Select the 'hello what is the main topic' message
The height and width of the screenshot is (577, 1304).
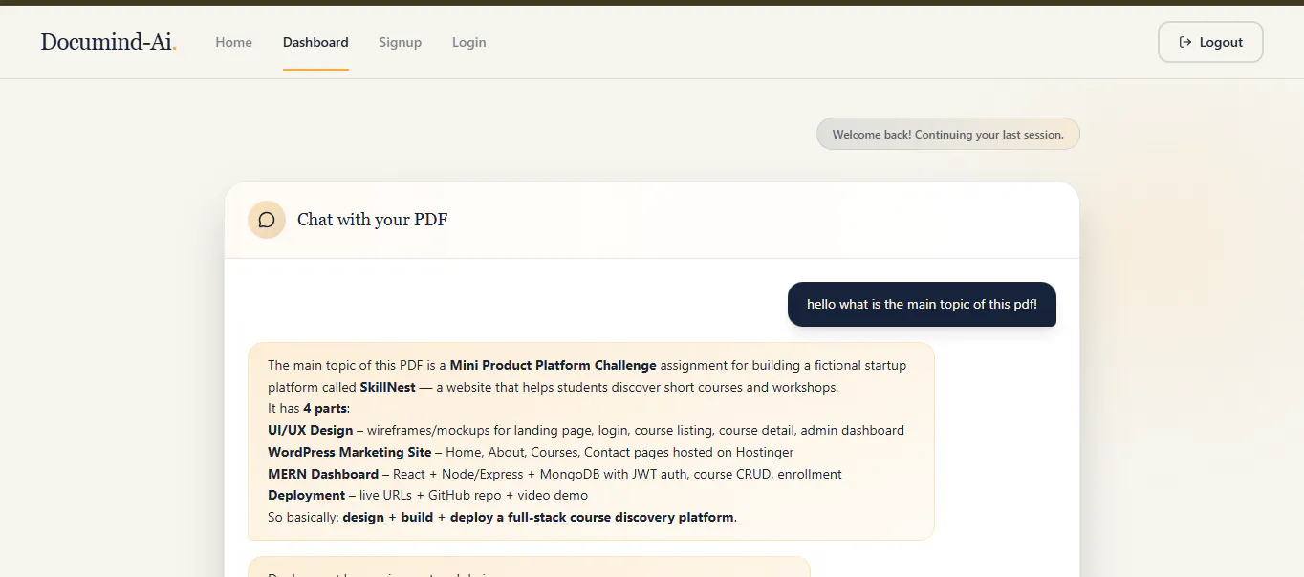[x=922, y=304]
